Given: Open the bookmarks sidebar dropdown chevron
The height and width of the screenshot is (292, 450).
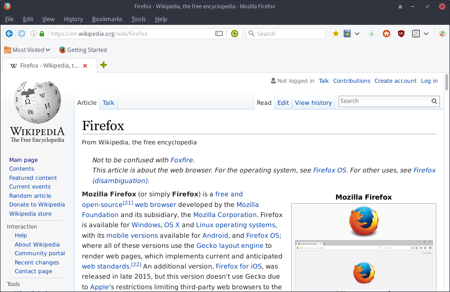Looking at the screenshot, I should pos(357,34).
